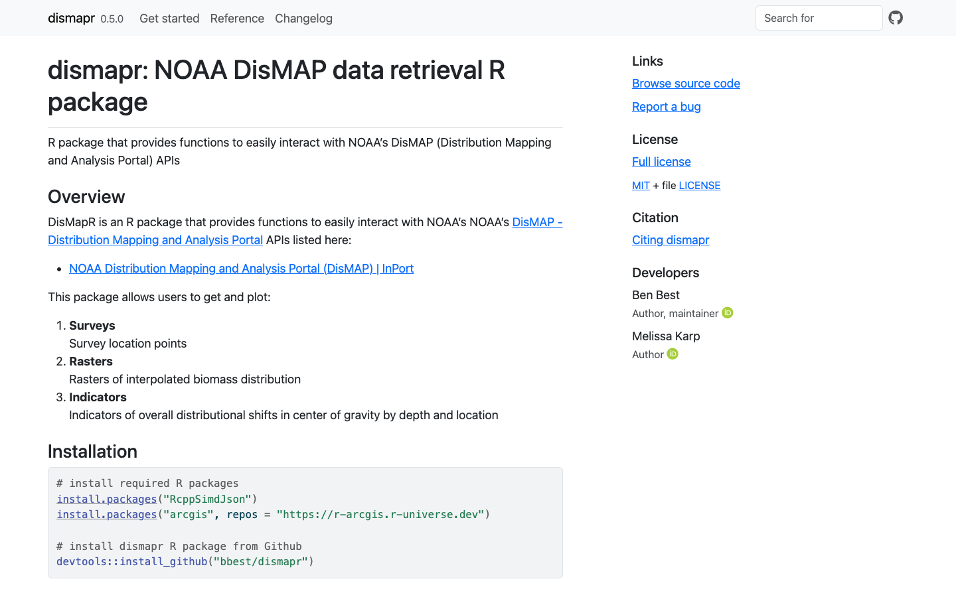Image resolution: width=956 pixels, height=597 pixels.
Task: Click the bold Indicators list item
Action: point(98,397)
